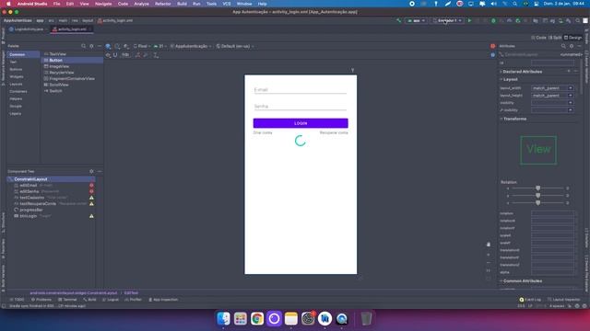Click the clear constraints icon in design toolbar

click(138, 55)
